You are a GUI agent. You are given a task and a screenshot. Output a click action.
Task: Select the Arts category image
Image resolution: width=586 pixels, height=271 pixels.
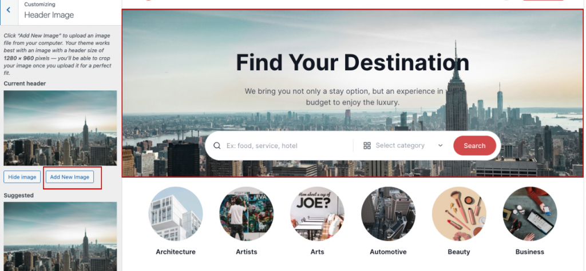[317, 214]
